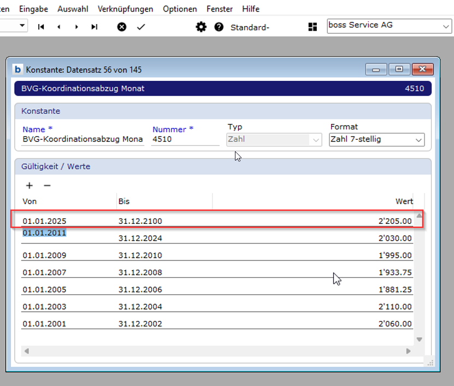Click the table's vertical scrollbar down arrow
Image resolution: width=454 pixels, height=386 pixels.
point(419,340)
